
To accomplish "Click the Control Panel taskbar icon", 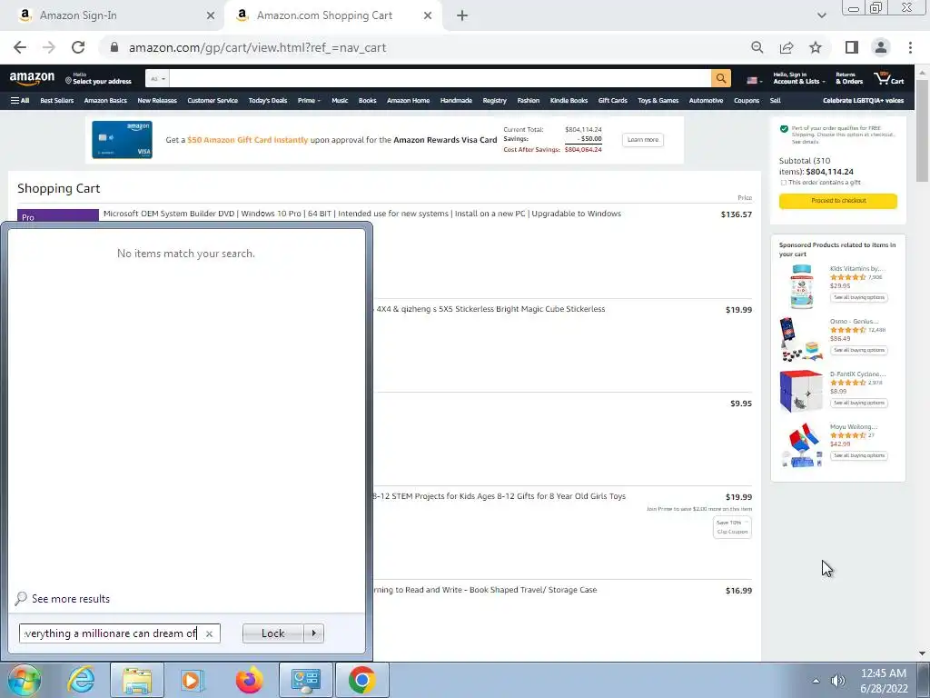I will [x=306, y=680].
